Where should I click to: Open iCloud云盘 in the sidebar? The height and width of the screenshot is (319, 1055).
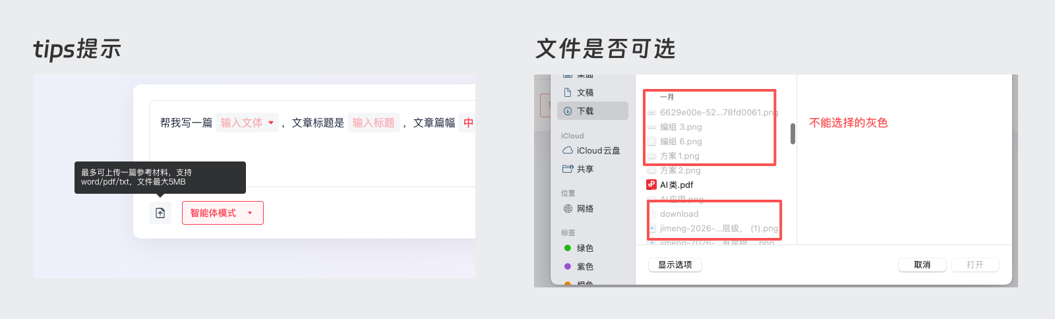[593, 150]
